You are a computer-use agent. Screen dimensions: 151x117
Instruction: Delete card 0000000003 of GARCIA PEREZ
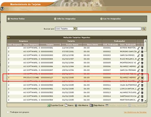(142, 55)
